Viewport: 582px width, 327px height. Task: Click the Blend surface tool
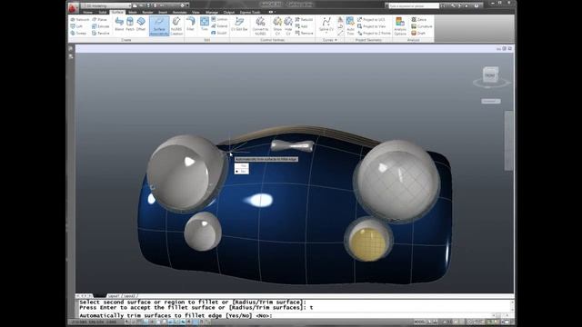pyautogui.click(x=119, y=24)
